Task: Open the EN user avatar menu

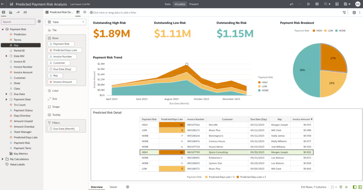Action: coord(357,4)
